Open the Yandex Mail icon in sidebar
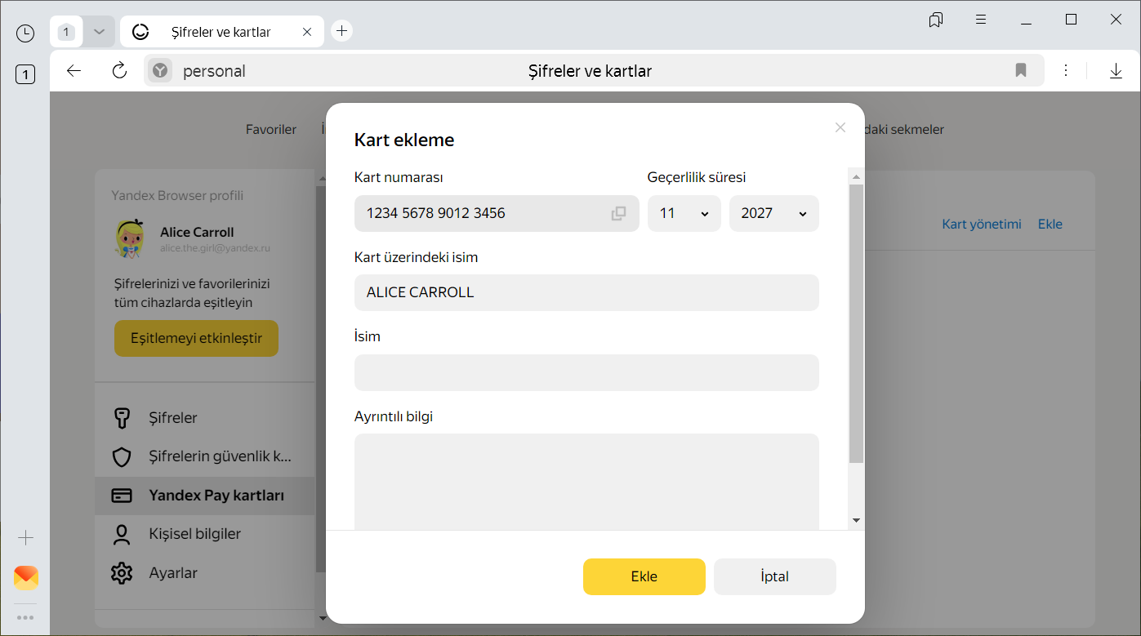 coord(25,578)
